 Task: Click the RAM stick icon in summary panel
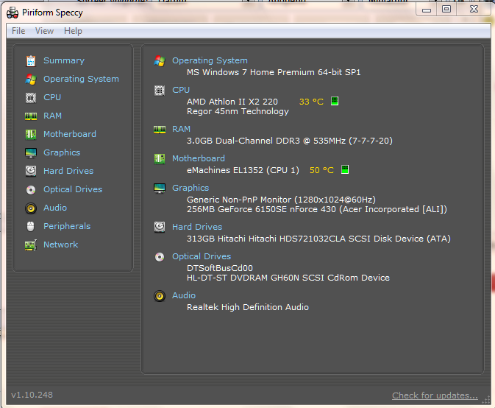tap(160, 130)
